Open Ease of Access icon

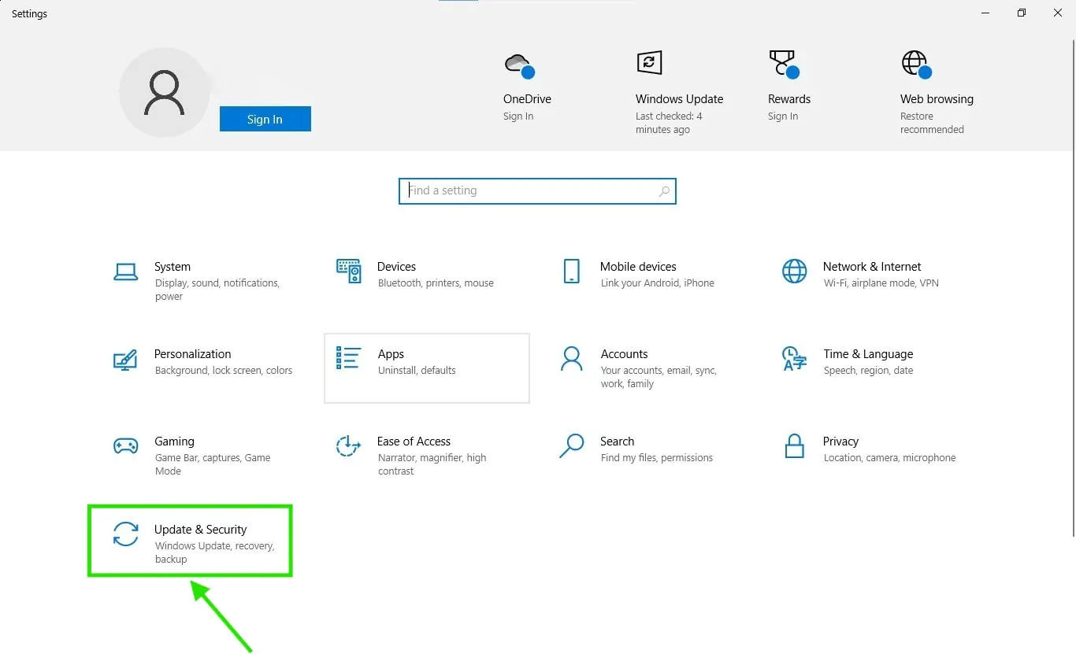[x=348, y=446]
